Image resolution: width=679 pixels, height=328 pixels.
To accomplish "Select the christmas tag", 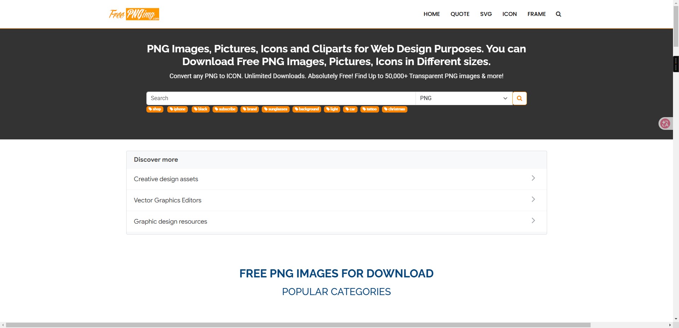I will (395, 109).
